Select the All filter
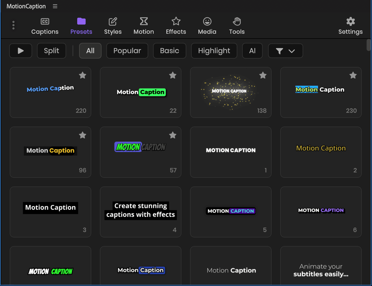Image resolution: width=372 pixels, height=286 pixels. point(90,51)
